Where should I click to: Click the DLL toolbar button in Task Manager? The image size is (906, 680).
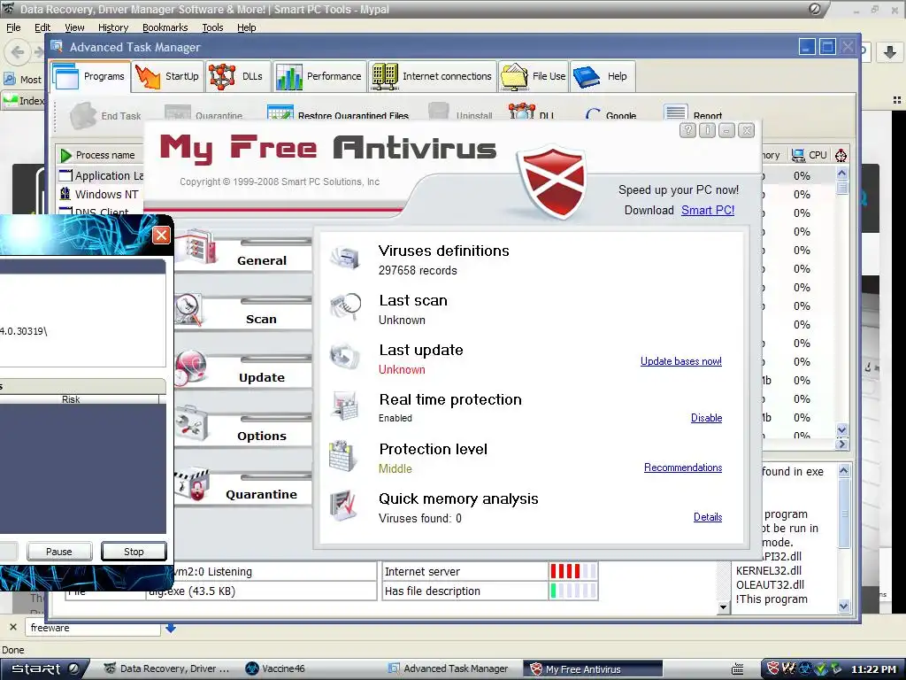coord(532,113)
